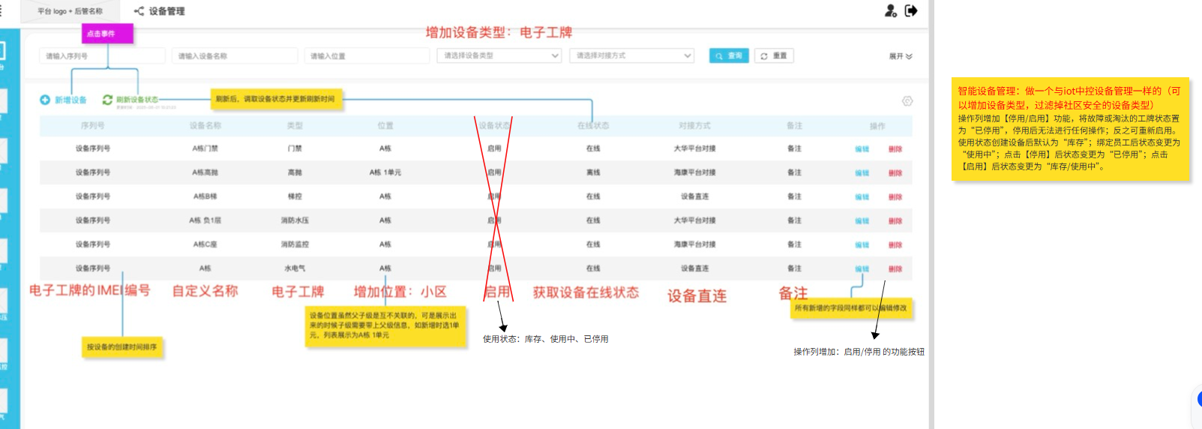The height and width of the screenshot is (429, 1202).
Task: Open the 请选择设备类型 dropdown
Action: coord(499,55)
